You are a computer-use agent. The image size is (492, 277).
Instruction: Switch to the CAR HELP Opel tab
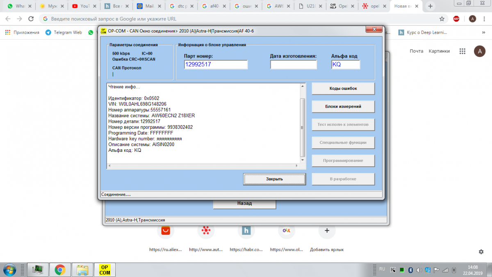343,6
